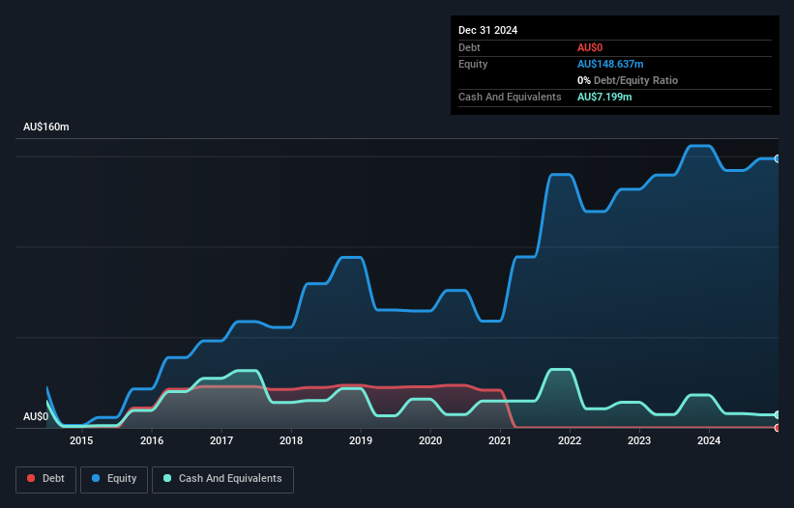
Task: Click the red Debt legend dot
Action: coord(31,478)
